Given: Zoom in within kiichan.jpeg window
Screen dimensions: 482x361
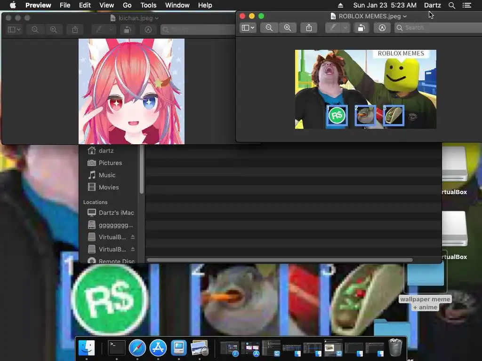Looking at the screenshot, I should click(x=54, y=30).
